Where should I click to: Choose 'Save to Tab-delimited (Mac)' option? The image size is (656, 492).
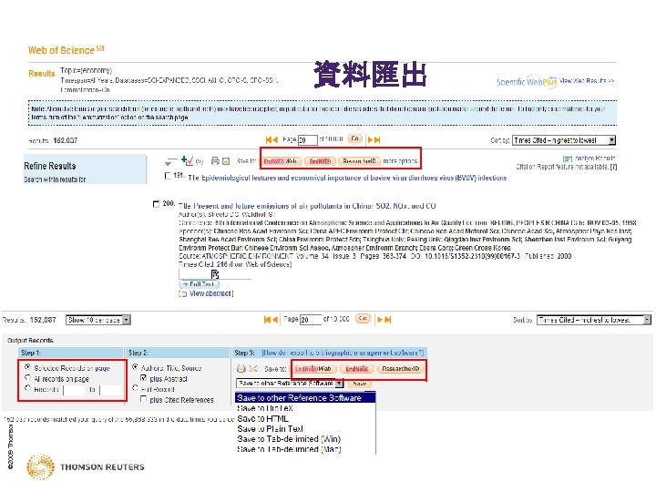289,449
